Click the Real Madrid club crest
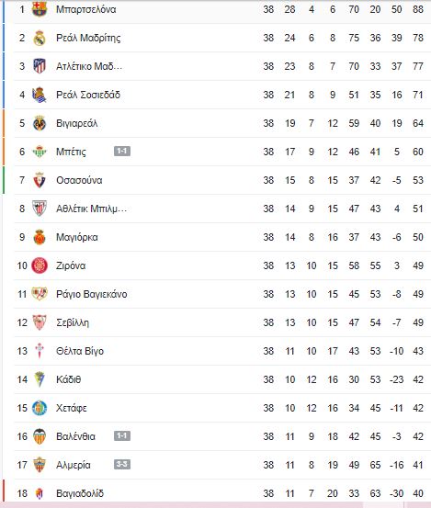This screenshot has width=431, height=508. 40,38
